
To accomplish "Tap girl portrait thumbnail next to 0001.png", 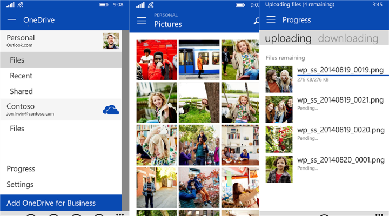I will (x=279, y=169).
